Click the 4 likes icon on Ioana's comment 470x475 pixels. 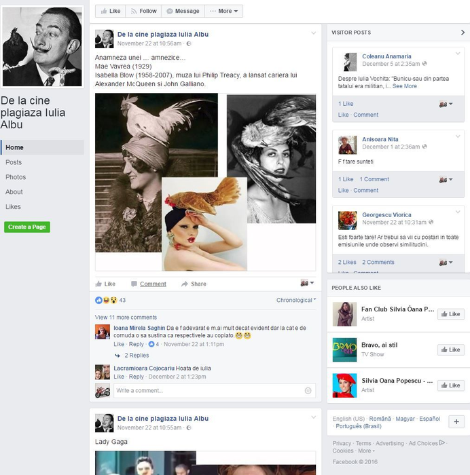pyautogui.click(x=153, y=345)
